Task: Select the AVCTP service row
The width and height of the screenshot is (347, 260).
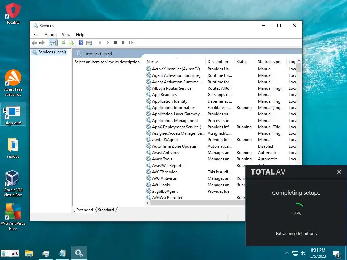Action: 165,172
